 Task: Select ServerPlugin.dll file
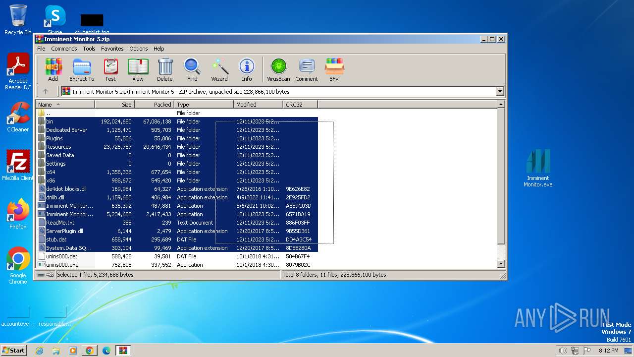177,231
